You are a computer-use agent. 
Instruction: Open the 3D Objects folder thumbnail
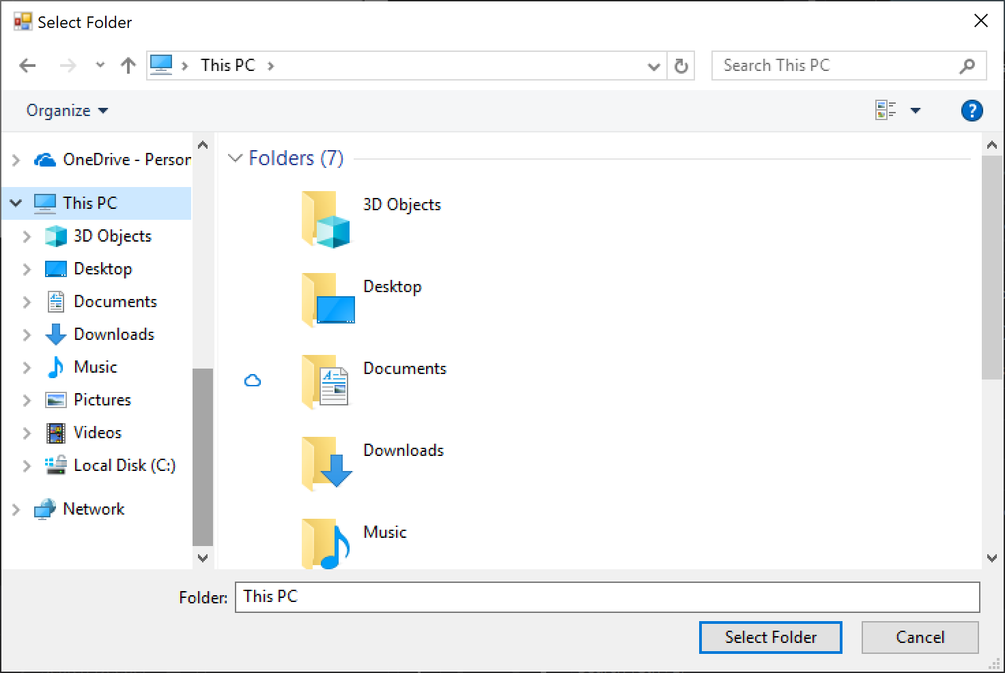[326, 220]
